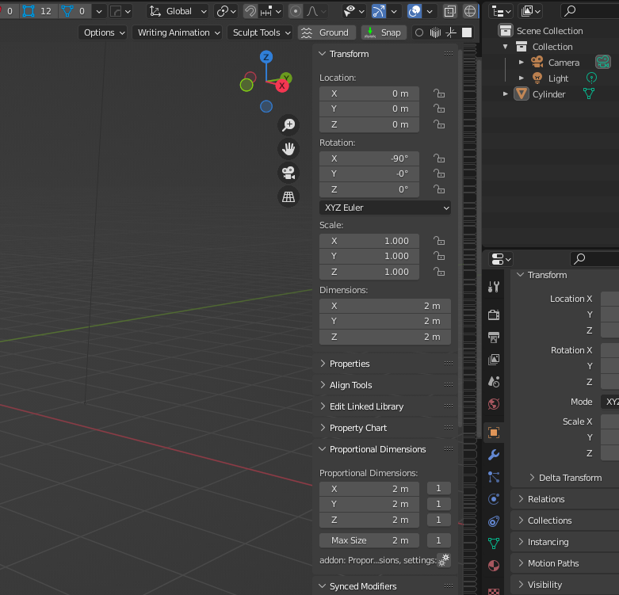Click the pan view hand gizmo
This screenshot has width=619, height=595.
point(288,149)
